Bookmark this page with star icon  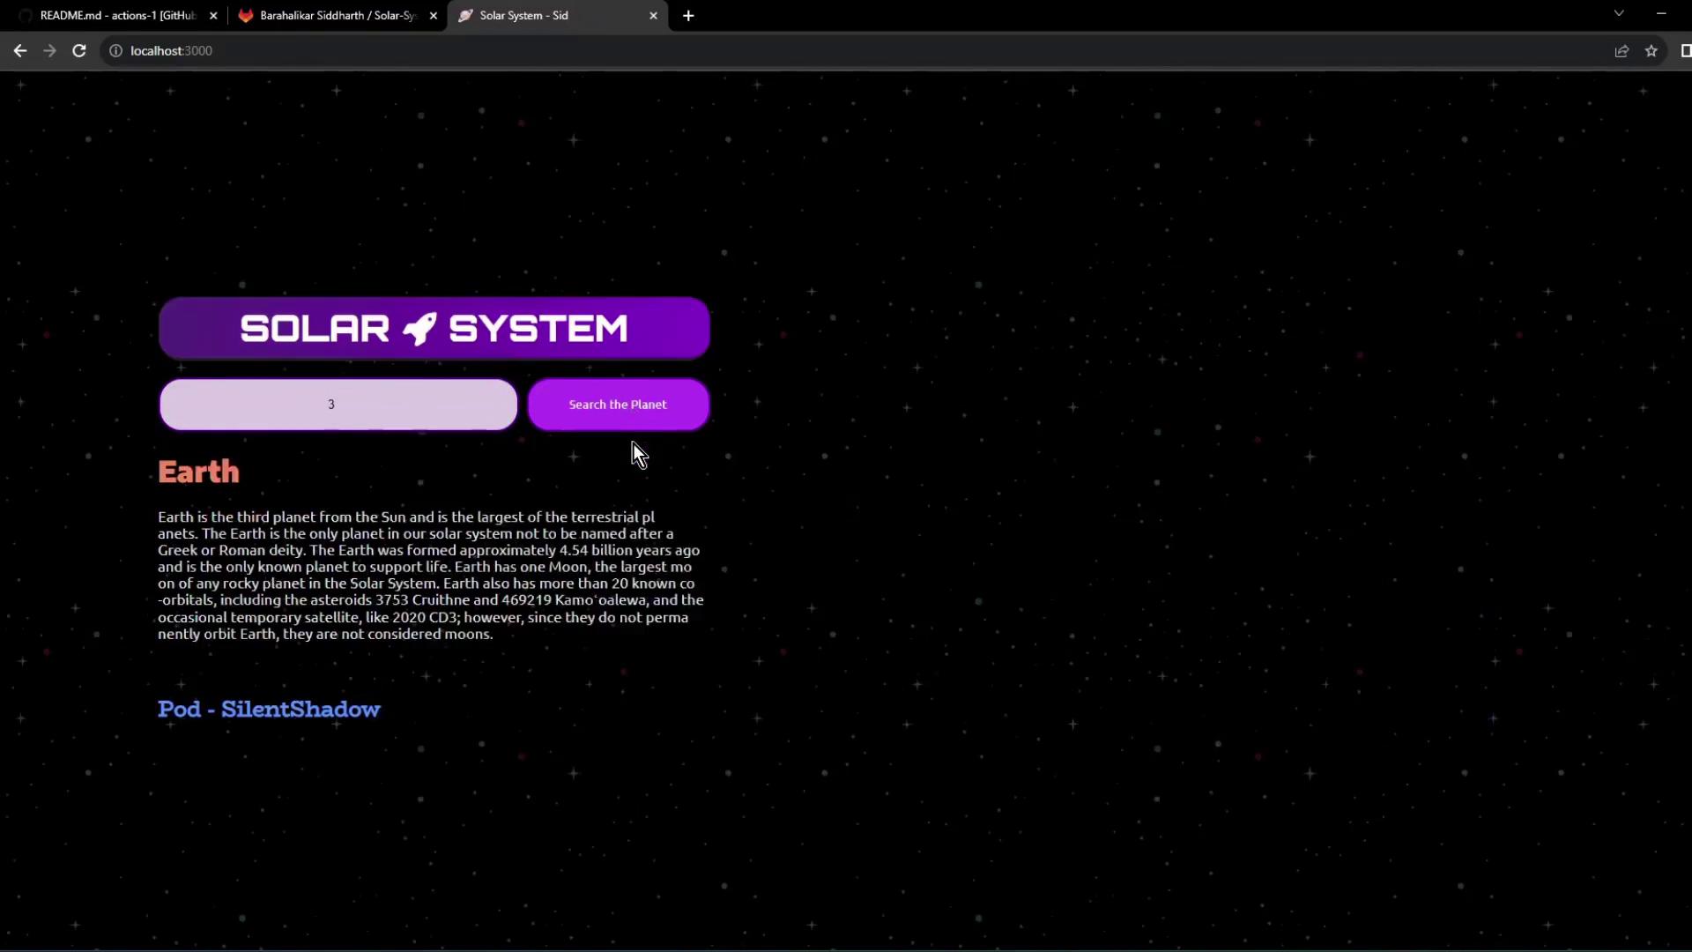point(1651,51)
